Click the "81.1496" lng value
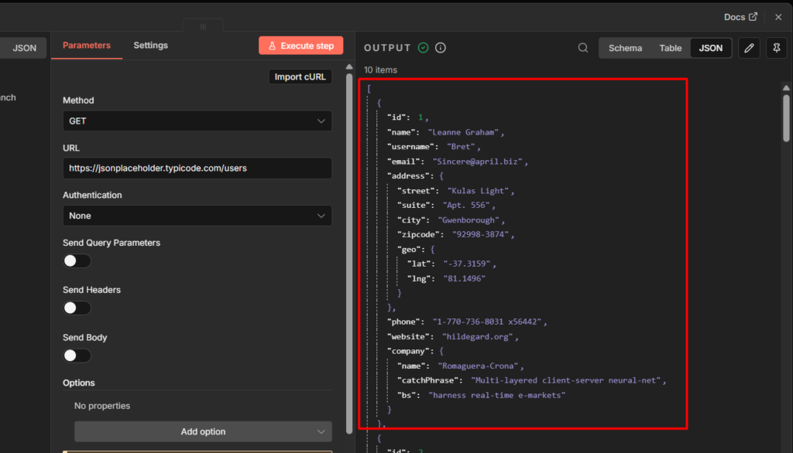The width and height of the screenshot is (793, 453). [x=465, y=279]
